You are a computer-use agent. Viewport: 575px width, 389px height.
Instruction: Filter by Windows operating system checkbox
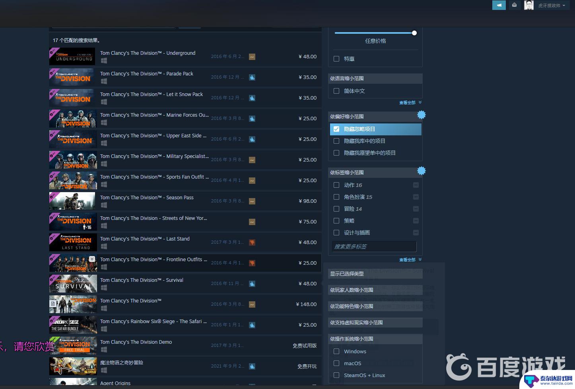pyautogui.click(x=336, y=351)
